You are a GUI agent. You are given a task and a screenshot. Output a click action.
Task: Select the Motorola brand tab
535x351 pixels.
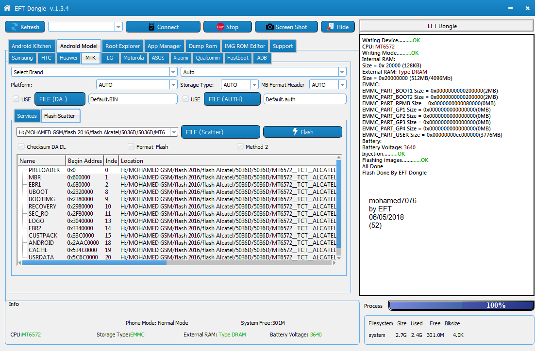pos(134,58)
